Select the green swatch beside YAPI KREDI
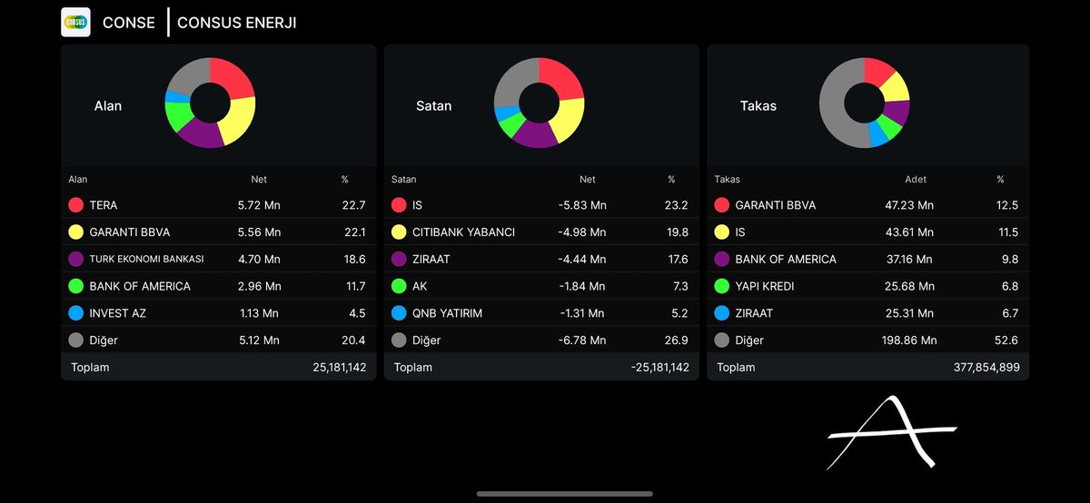This screenshot has height=503, width=1090. click(x=722, y=286)
